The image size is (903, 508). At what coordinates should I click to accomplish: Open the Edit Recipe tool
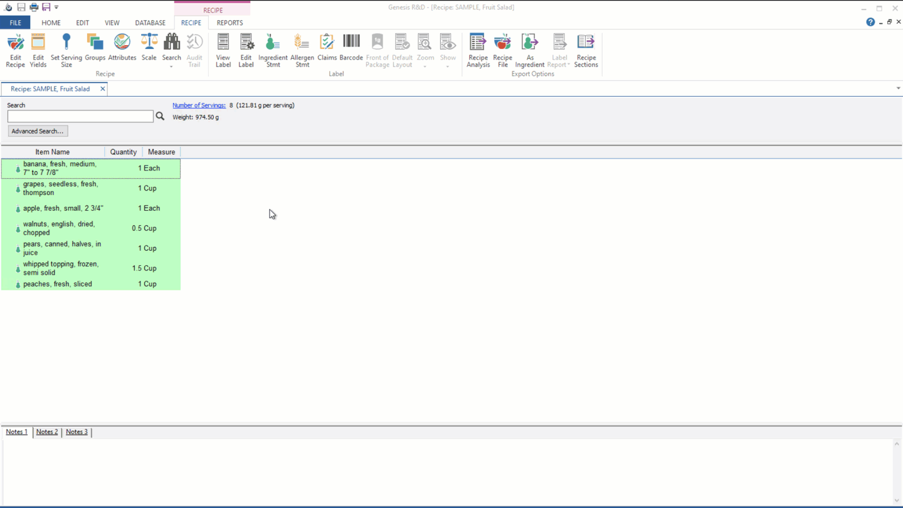click(x=15, y=50)
